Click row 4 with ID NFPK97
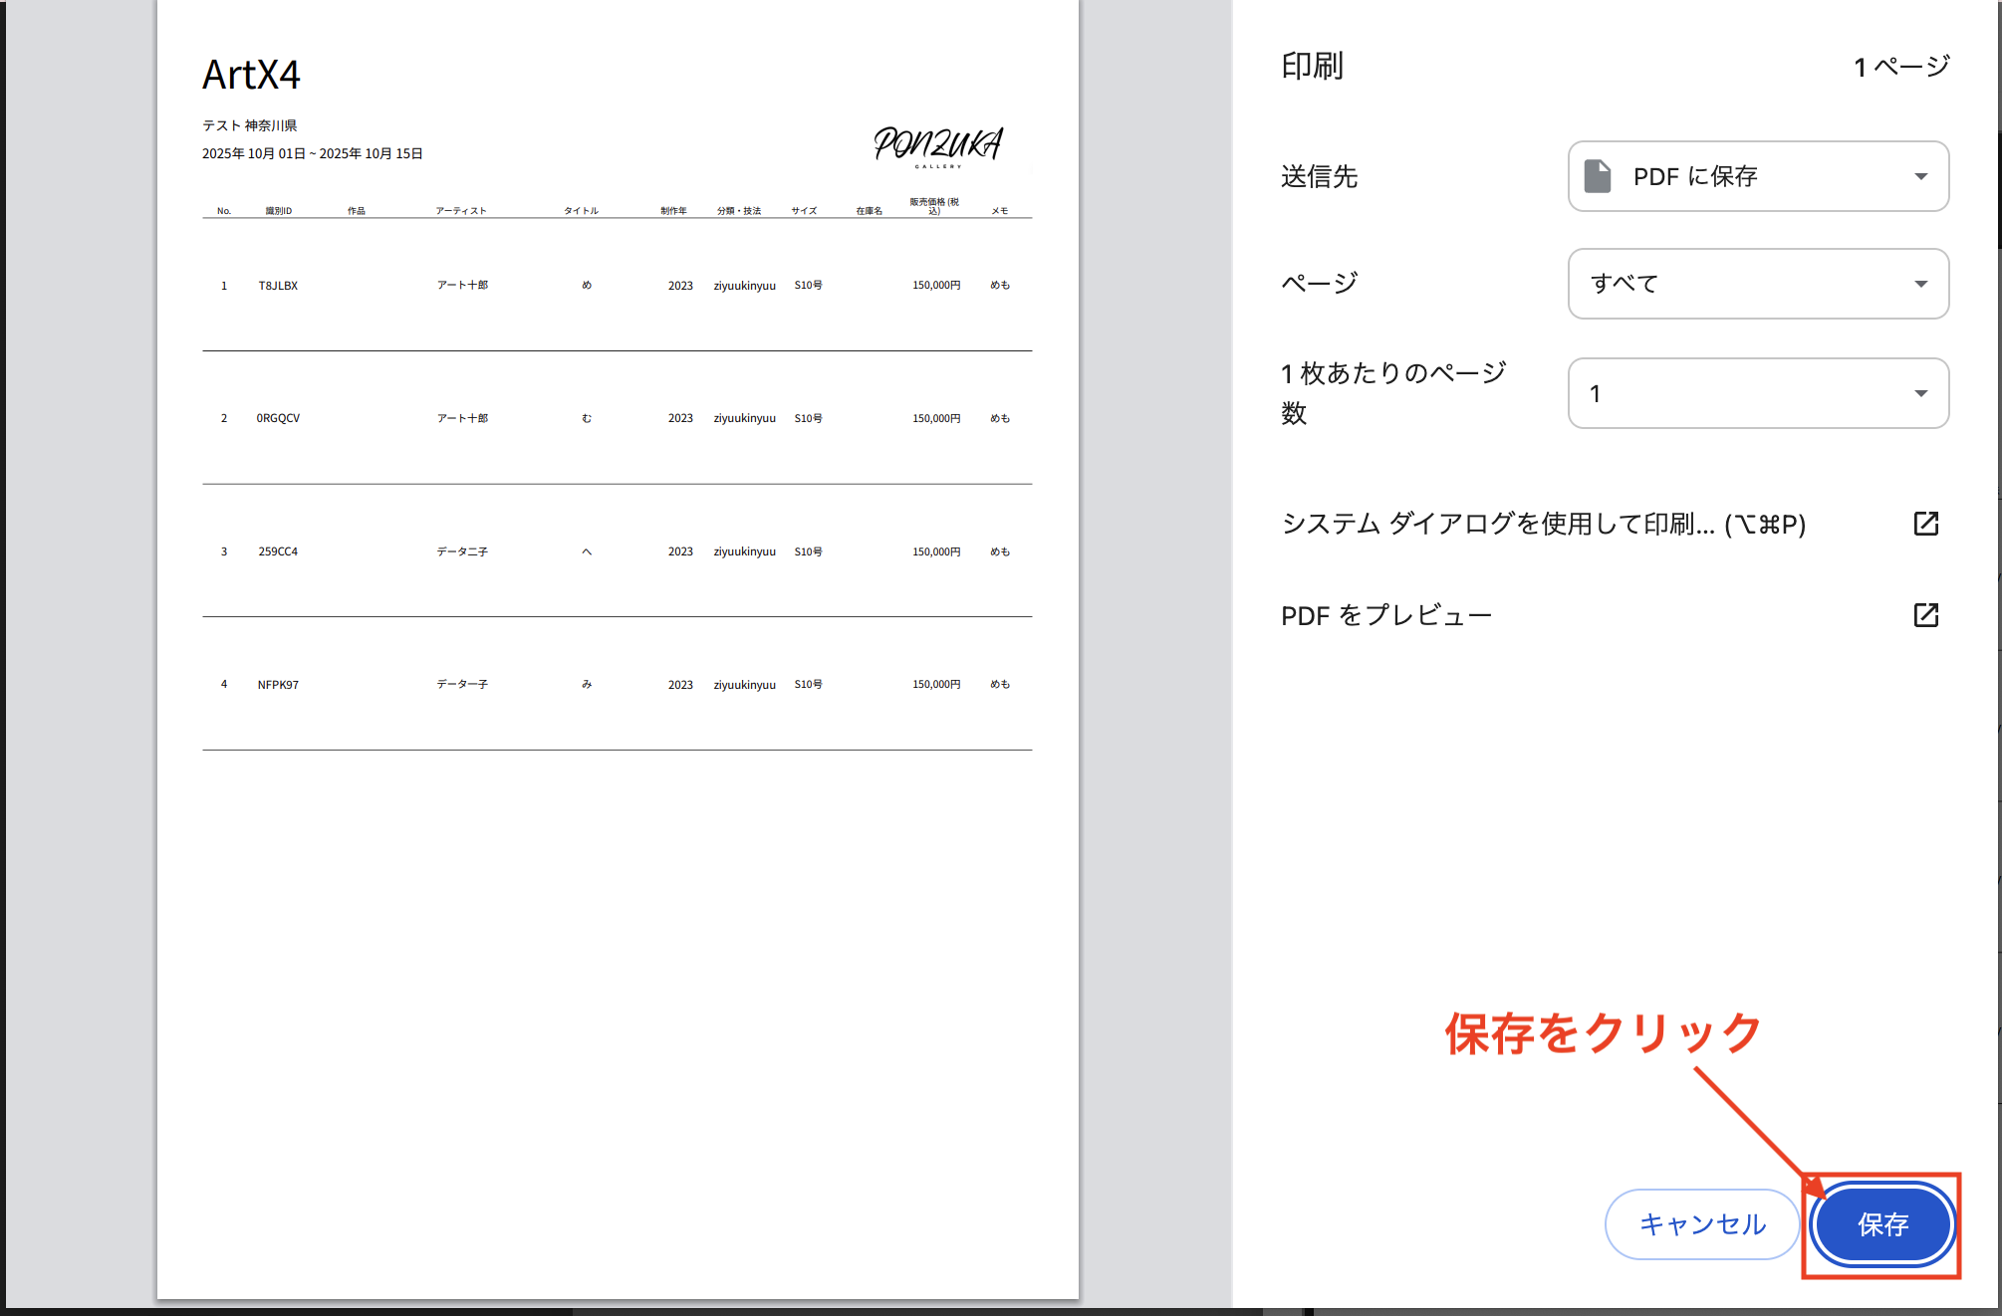Image resolution: width=2002 pixels, height=1316 pixels. [278, 685]
